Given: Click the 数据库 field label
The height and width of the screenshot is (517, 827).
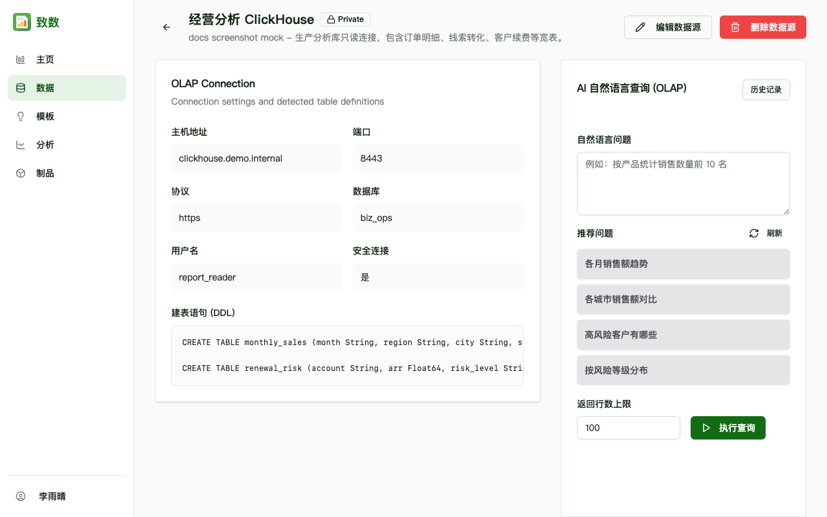Looking at the screenshot, I should (x=366, y=191).
